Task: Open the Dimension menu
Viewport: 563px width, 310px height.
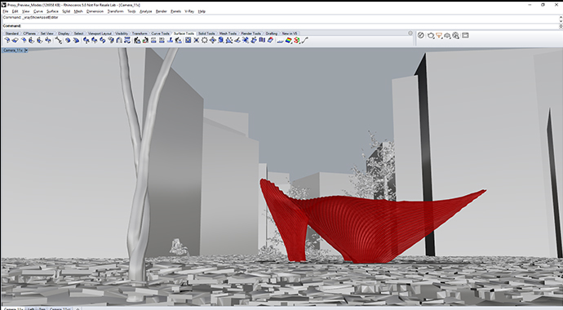Action: (95, 11)
